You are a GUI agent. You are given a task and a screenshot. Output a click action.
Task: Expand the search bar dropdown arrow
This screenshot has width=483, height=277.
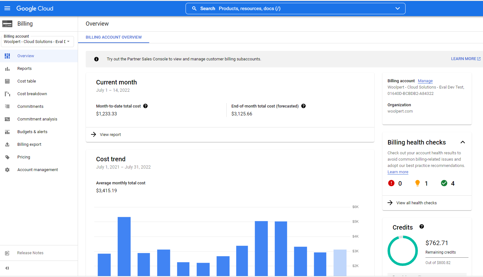(x=398, y=9)
